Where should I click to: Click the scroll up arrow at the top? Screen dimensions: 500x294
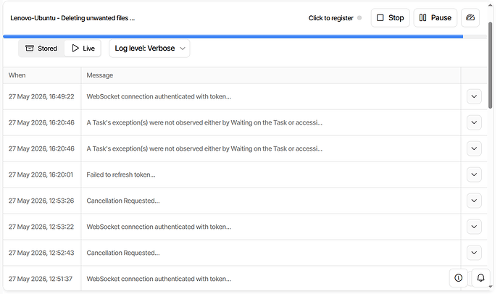click(x=491, y=5)
